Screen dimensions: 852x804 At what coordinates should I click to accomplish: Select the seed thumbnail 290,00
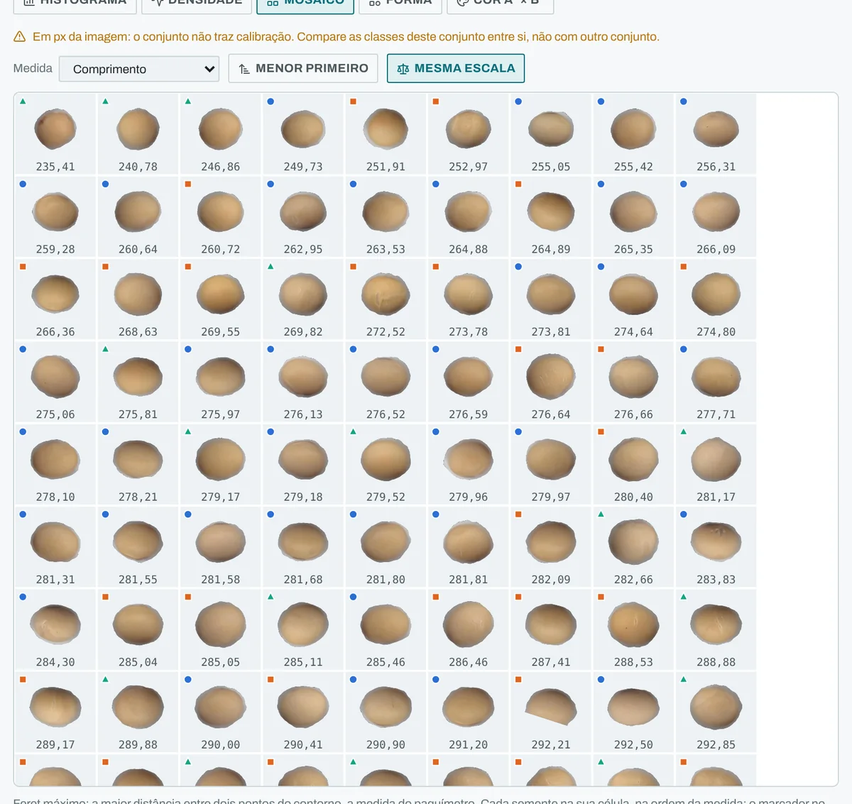tap(220, 712)
